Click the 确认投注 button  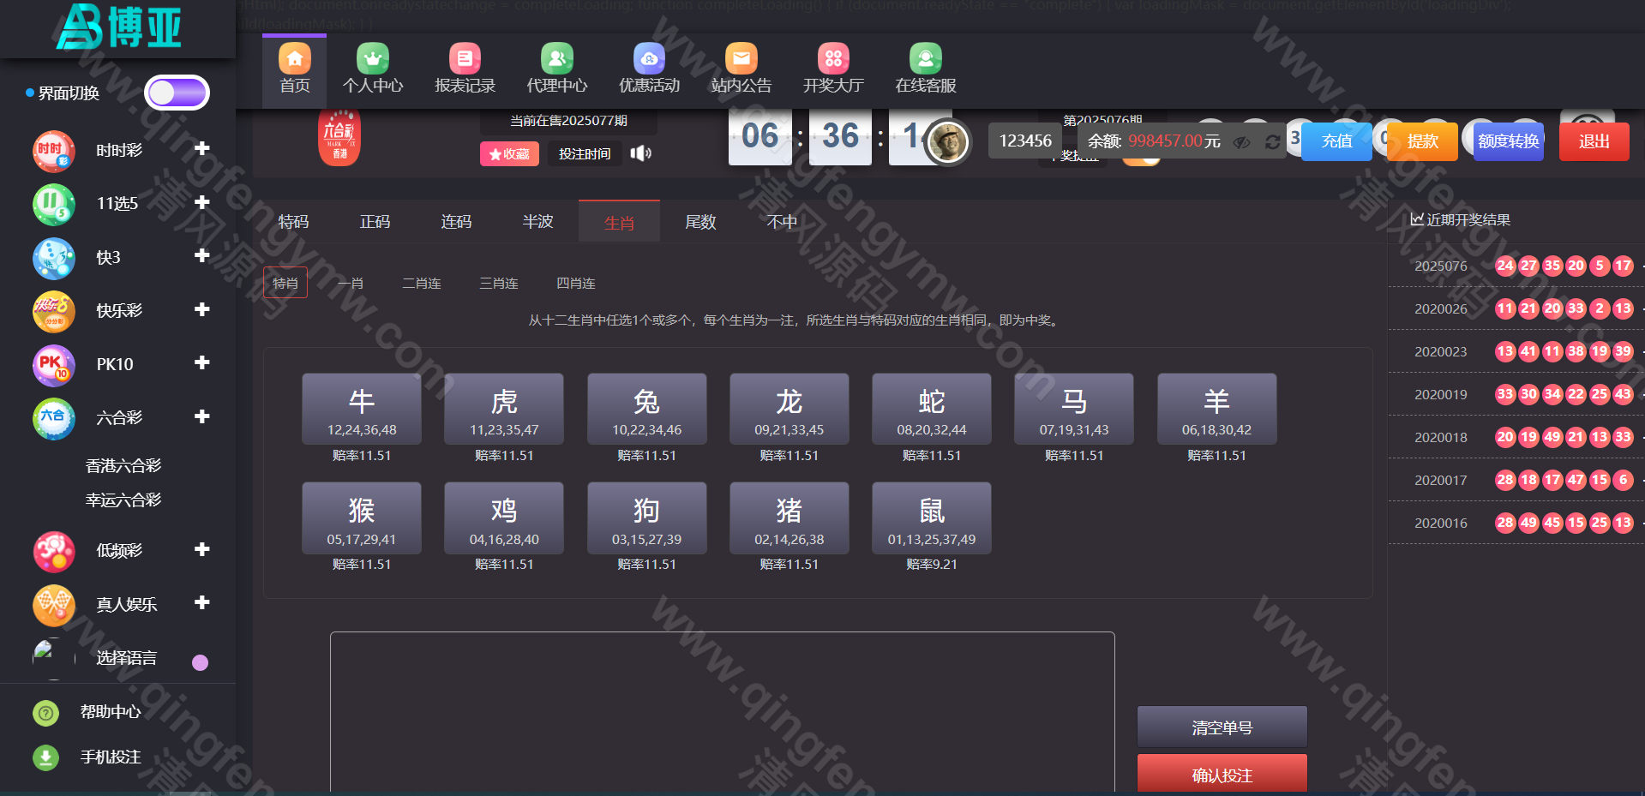[x=1222, y=775]
